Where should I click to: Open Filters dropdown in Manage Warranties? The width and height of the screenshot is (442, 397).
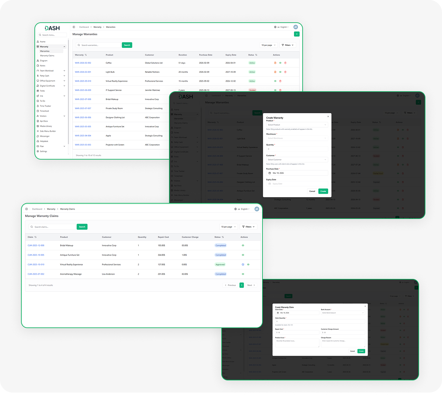pyautogui.click(x=288, y=45)
